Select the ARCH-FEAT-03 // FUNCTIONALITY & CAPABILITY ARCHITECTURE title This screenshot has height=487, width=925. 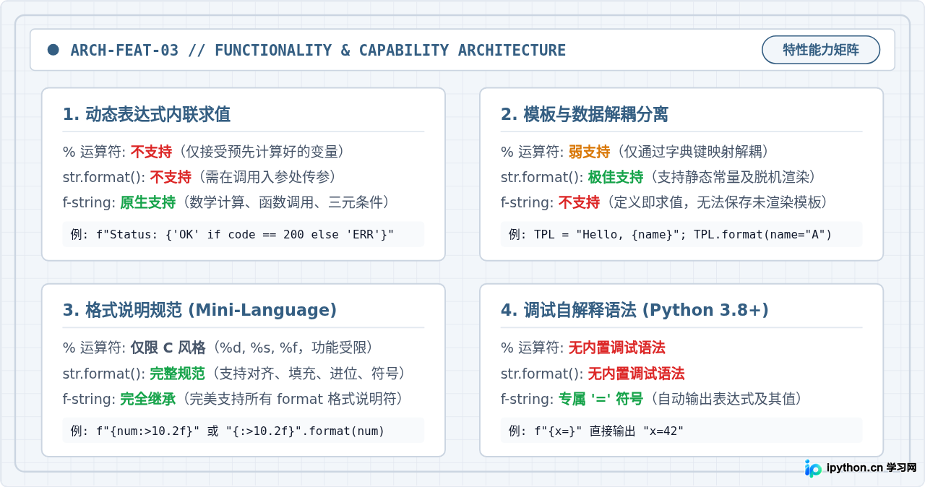pyautogui.click(x=318, y=51)
